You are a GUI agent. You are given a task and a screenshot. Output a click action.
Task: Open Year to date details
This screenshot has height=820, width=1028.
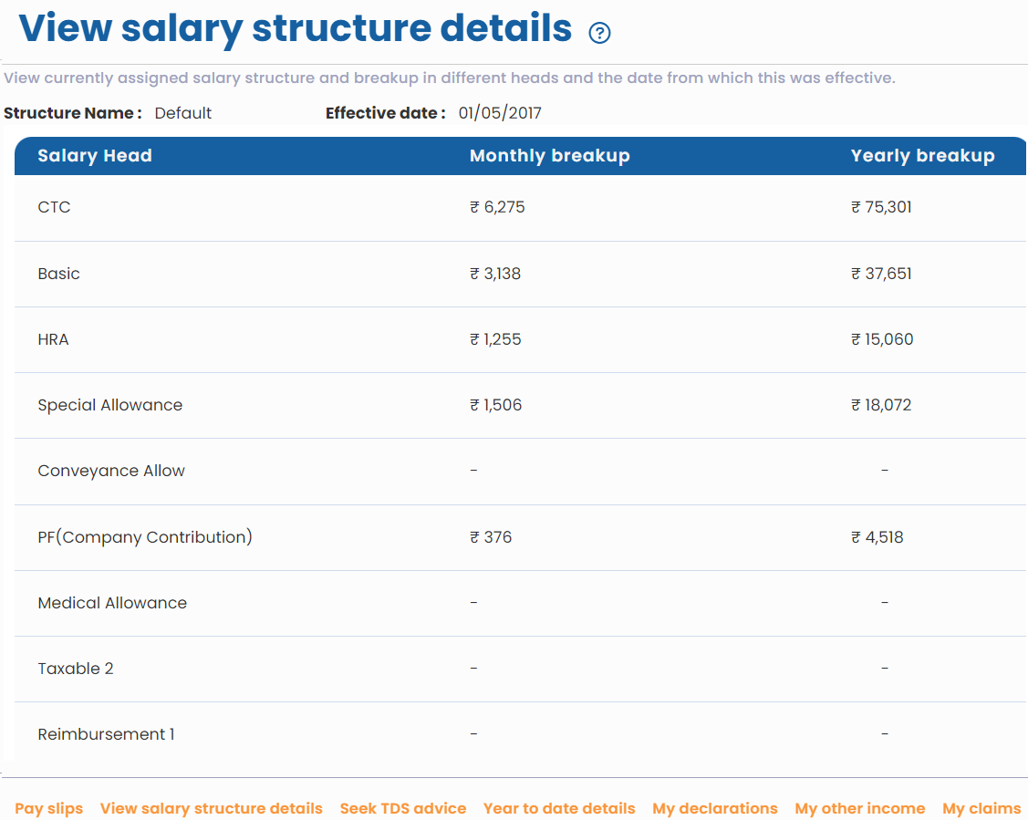tap(559, 809)
